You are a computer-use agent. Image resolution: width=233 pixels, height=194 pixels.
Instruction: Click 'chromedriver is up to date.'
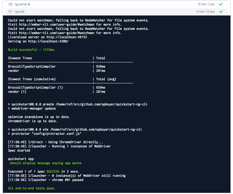pyautogui.click(x=33, y=121)
